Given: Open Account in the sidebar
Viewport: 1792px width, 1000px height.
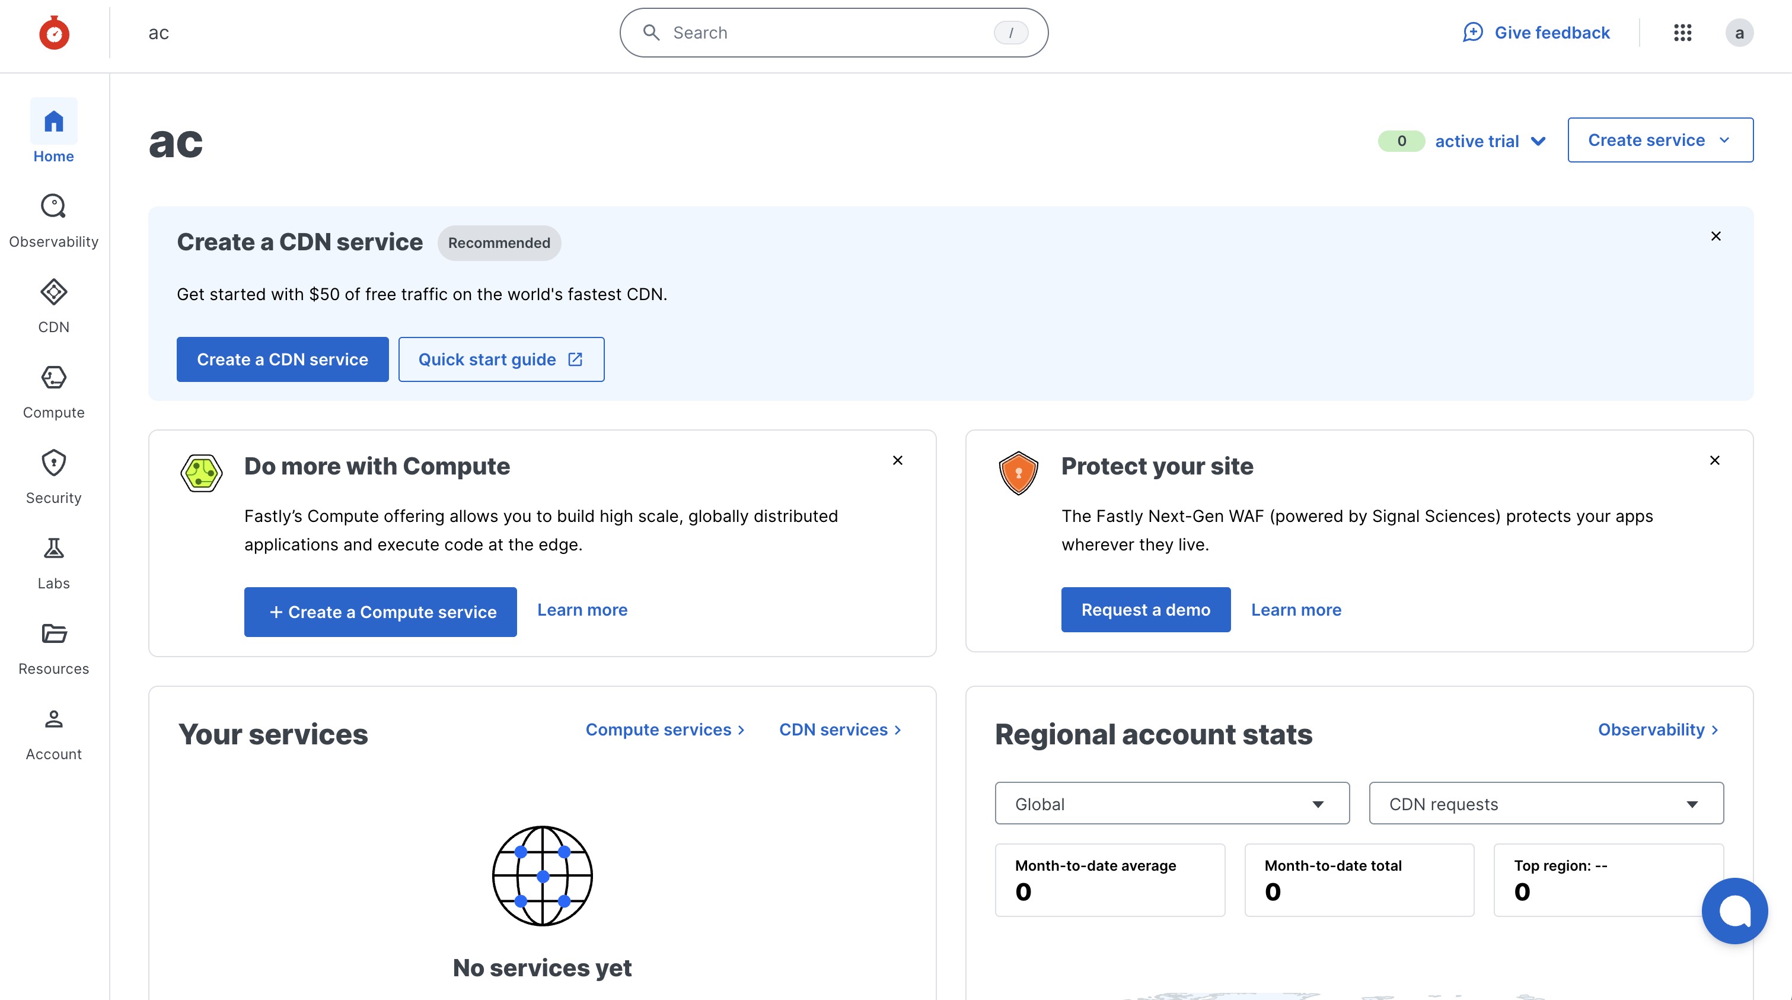Looking at the screenshot, I should pos(53,734).
